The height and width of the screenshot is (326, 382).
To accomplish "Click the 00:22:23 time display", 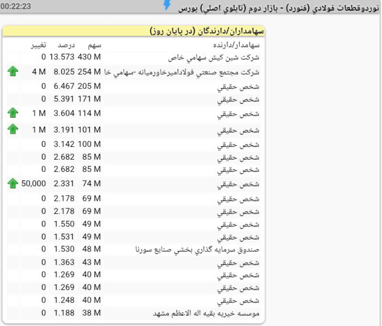I will [x=16, y=6].
